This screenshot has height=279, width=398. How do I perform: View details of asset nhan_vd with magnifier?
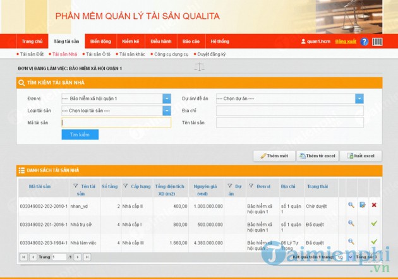351,205
